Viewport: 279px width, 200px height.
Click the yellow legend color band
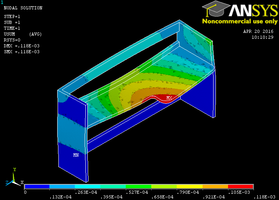tap(190, 186)
